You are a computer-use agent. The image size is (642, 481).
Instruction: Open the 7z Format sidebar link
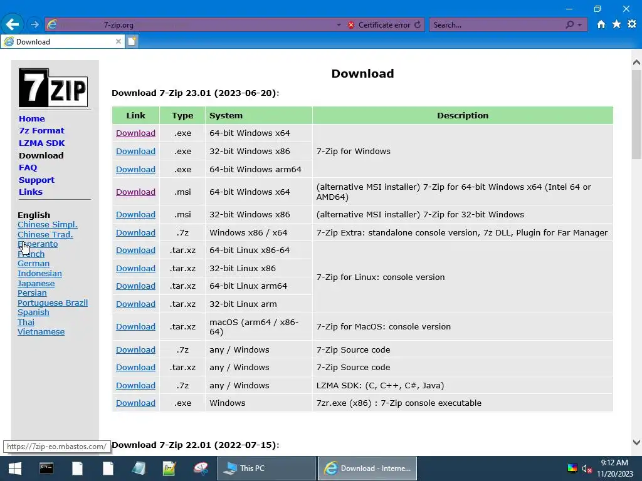click(x=41, y=130)
